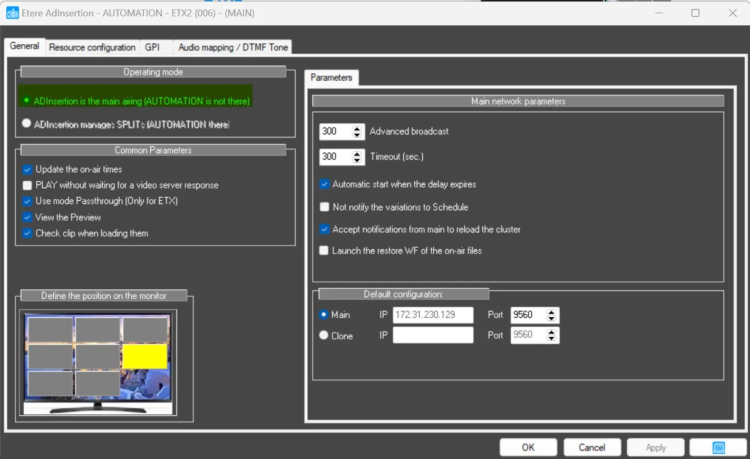
Task: Select the yellow monitor position tile
Action: (145, 357)
